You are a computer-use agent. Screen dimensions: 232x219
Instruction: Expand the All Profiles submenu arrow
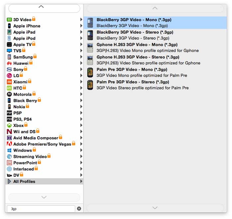pos(81,181)
